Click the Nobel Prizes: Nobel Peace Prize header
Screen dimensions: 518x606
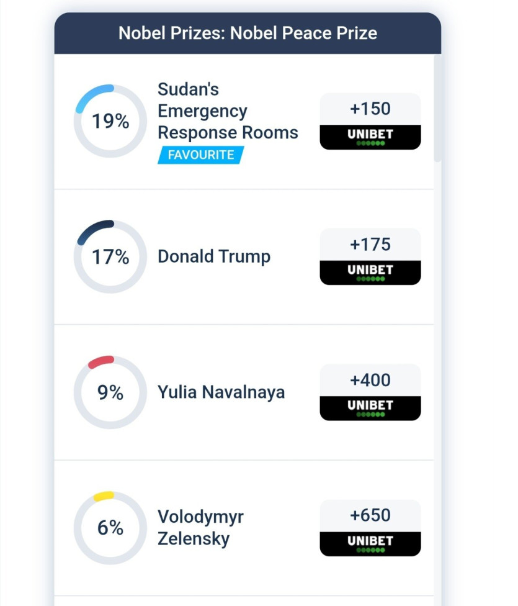[x=248, y=33]
